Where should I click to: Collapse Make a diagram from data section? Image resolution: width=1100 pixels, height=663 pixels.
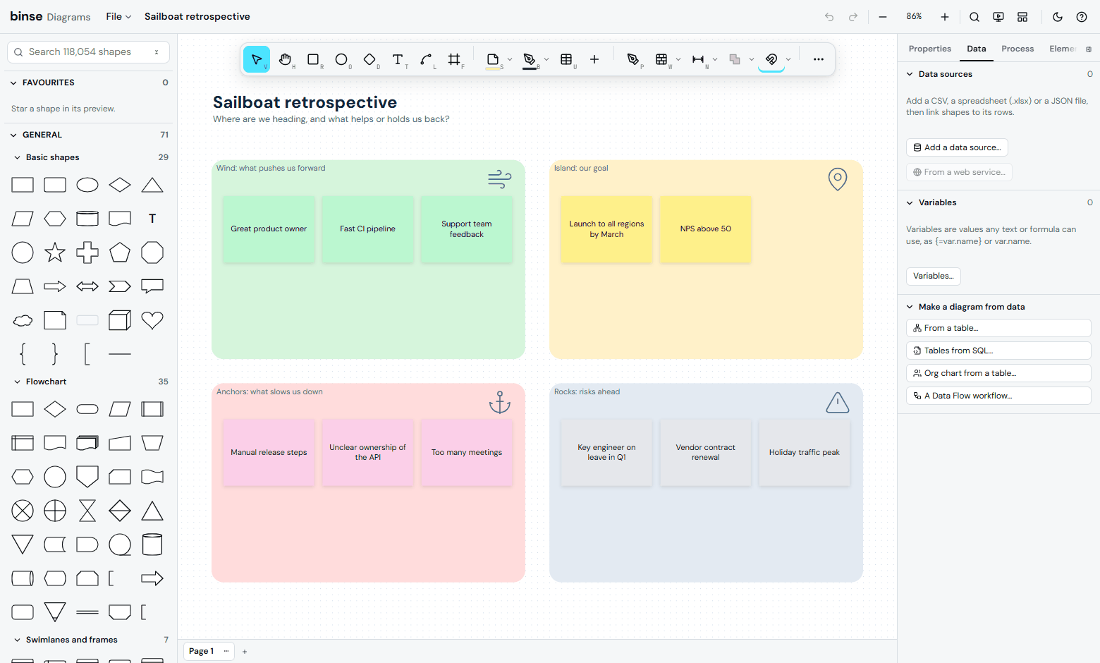pos(910,307)
